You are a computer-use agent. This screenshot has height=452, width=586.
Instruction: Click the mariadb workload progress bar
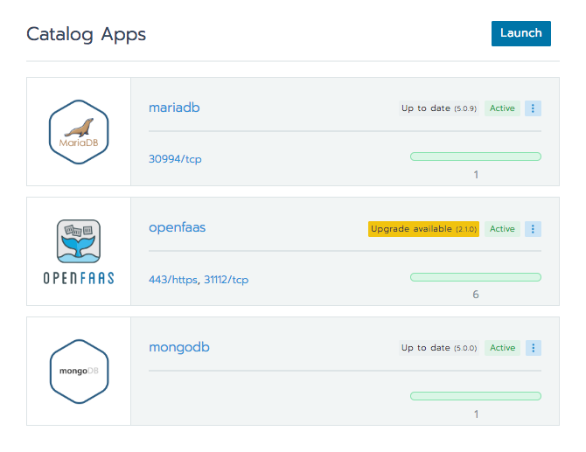476,156
